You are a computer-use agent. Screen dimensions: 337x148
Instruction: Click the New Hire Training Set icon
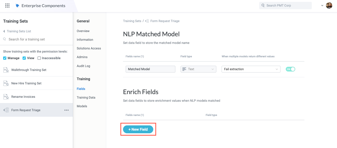pos(6,83)
